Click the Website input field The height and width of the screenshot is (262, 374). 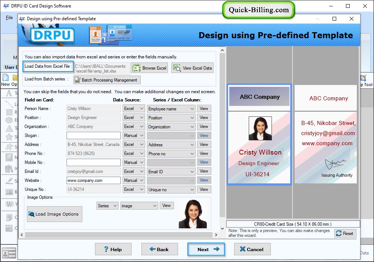(93, 180)
